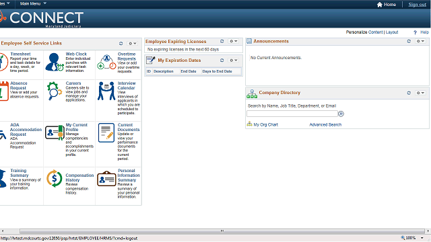This screenshot has height=242, width=431.
Task: Click the My Org Chart icon
Action: [249, 124]
